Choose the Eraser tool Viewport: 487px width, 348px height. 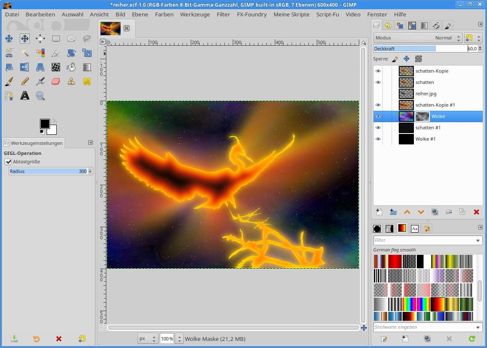pyautogui.click(x=56, y=81)
